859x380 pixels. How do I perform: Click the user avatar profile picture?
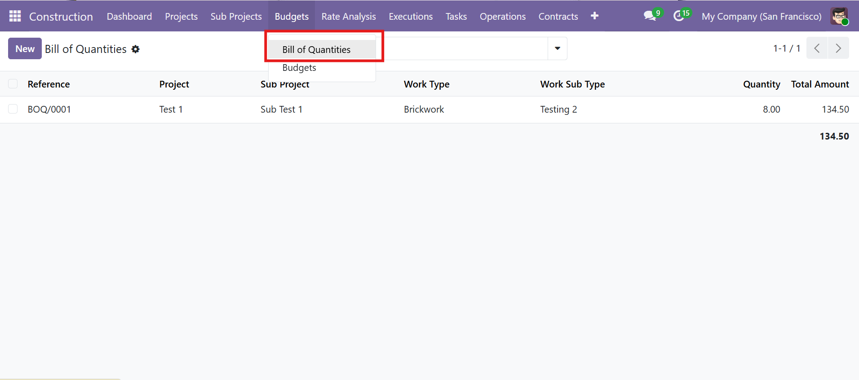839,16
